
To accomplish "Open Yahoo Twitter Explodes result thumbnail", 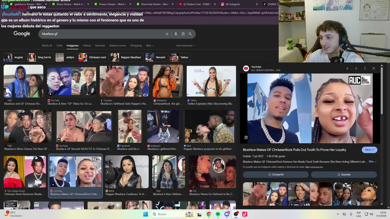I will point(211,81).
